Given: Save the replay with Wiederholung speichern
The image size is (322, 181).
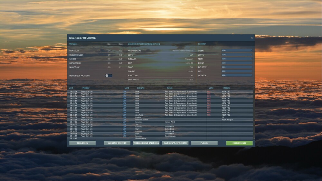Looking at the screenshot, I should pos(146,143).
